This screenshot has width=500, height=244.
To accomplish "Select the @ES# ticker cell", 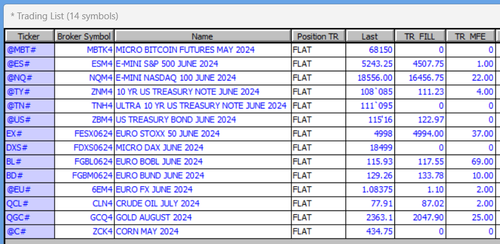I will click(30, 64).
